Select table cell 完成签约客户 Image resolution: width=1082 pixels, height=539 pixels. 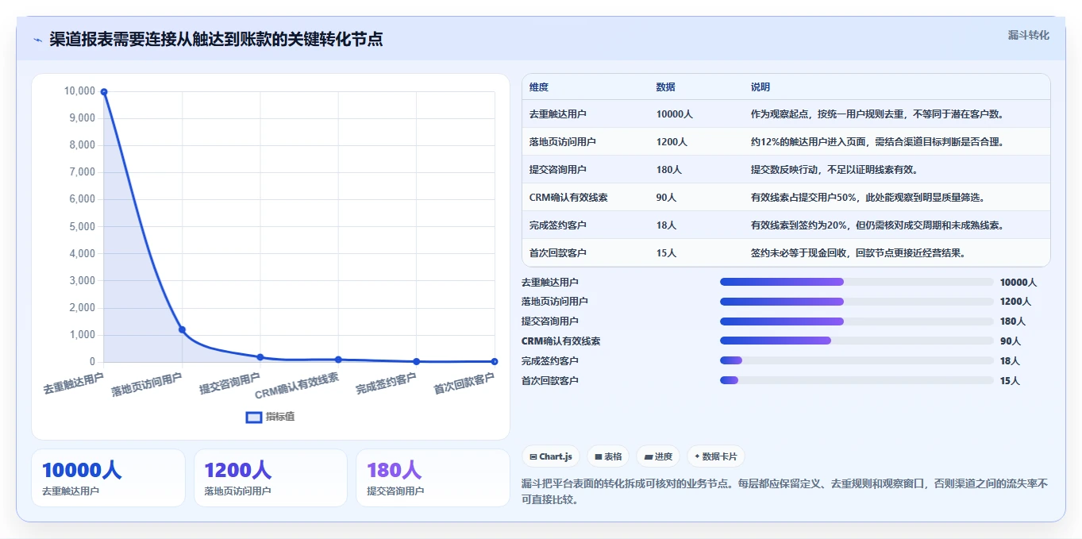[558, 225]
